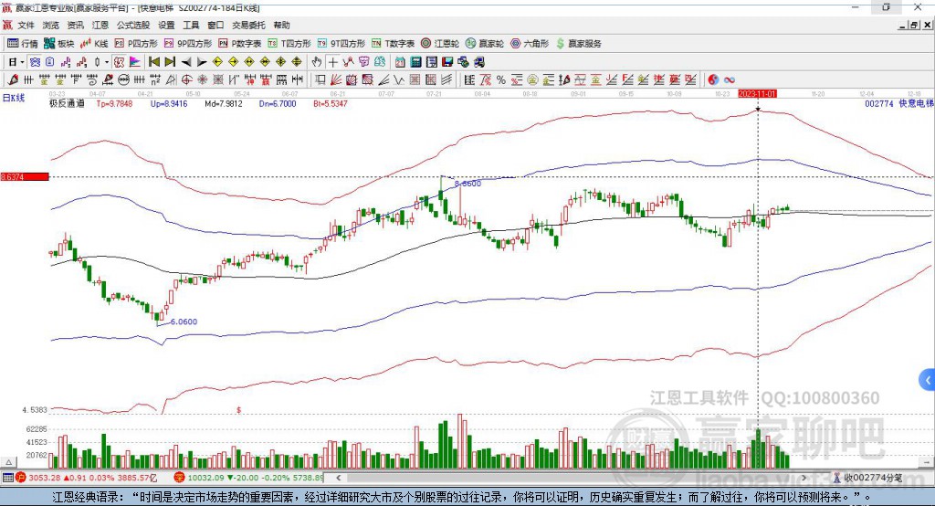Image resolution: width=935 pixels, height=506 pixels.
Task: Open the P四方形 square tool
Action: coord(136,44)
